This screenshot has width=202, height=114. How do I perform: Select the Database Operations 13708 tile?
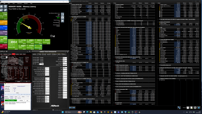pos(22,41)
